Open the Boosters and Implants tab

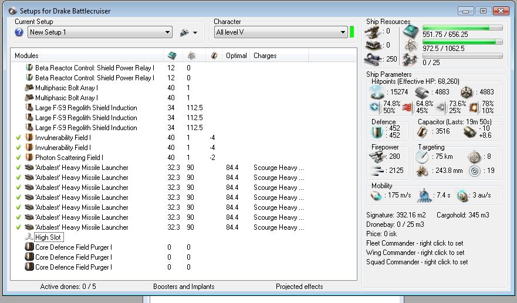[184, 287]
